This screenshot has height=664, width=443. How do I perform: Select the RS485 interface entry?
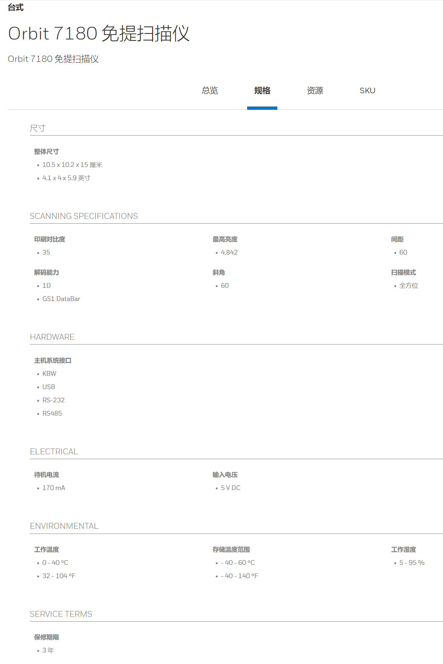coord(52,413)
